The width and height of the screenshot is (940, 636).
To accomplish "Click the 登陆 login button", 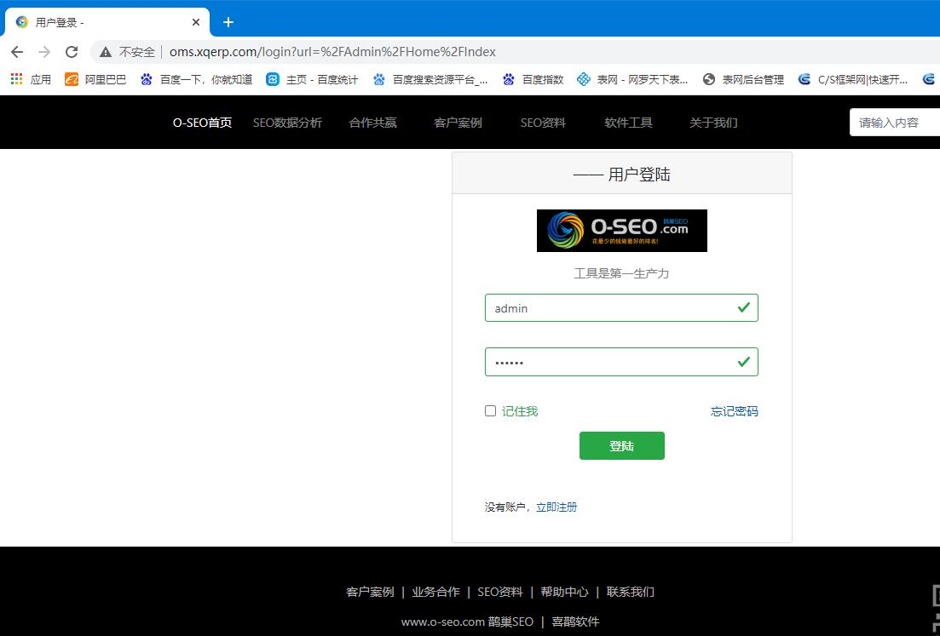I will 621,445.
